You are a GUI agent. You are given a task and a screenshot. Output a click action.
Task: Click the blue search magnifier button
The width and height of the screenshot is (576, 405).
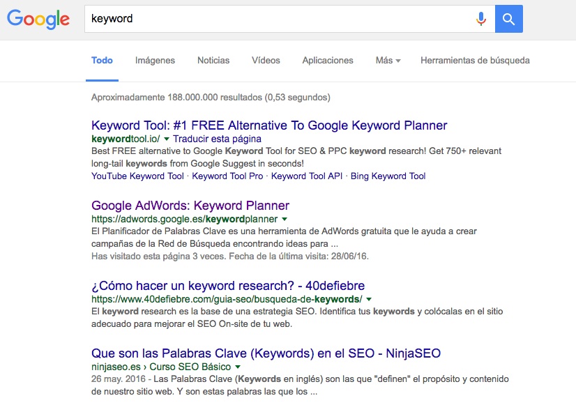pos(509,19)
